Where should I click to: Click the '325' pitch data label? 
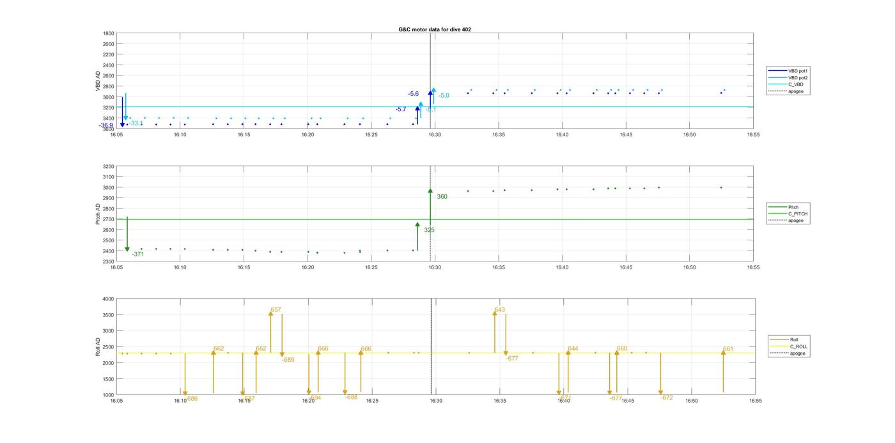click(429, 230)
